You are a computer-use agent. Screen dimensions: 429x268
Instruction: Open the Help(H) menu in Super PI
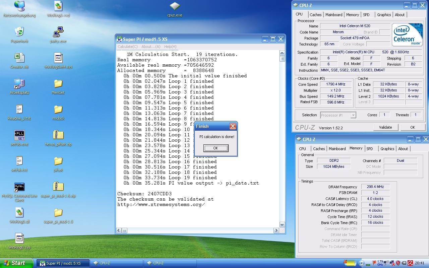(170, 47)
